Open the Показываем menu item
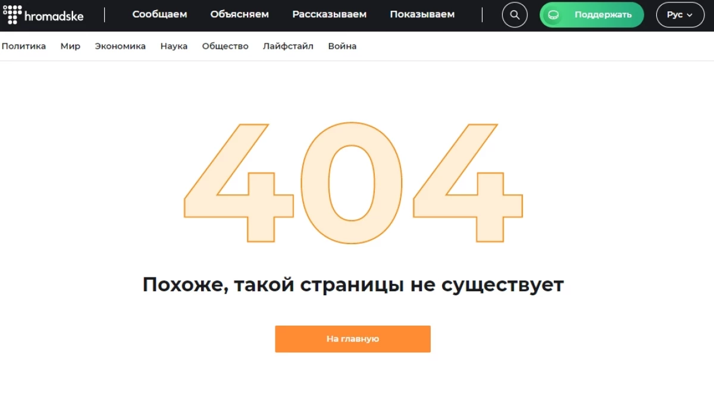 click(422, 14)
